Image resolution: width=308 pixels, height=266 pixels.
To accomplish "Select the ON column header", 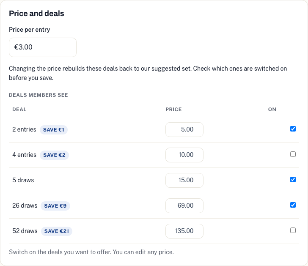I will 272,110.
